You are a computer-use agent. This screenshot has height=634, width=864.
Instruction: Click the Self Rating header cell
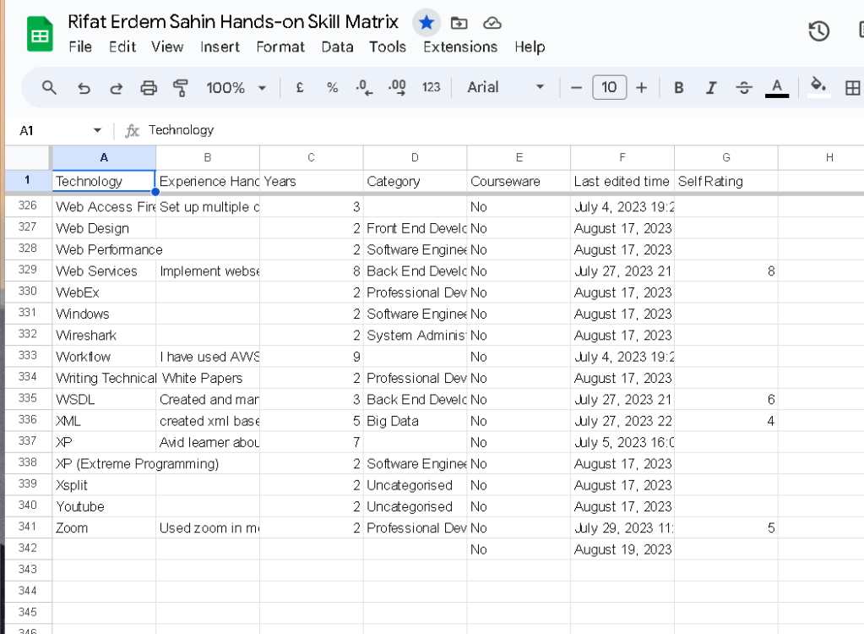click(726, 181)
